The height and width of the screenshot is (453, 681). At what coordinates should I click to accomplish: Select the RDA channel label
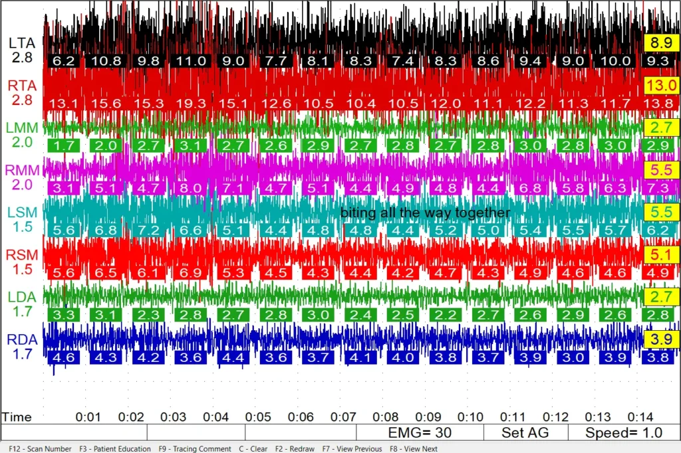[22, 339]
